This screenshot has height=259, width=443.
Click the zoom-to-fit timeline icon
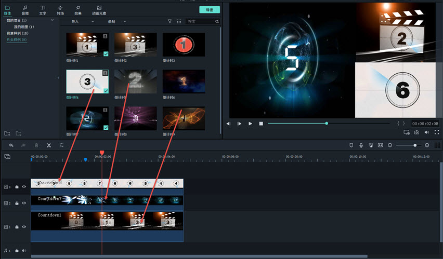[x=380, y=145]
